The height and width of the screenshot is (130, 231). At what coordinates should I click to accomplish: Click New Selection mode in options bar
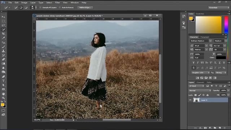point(16,8)
